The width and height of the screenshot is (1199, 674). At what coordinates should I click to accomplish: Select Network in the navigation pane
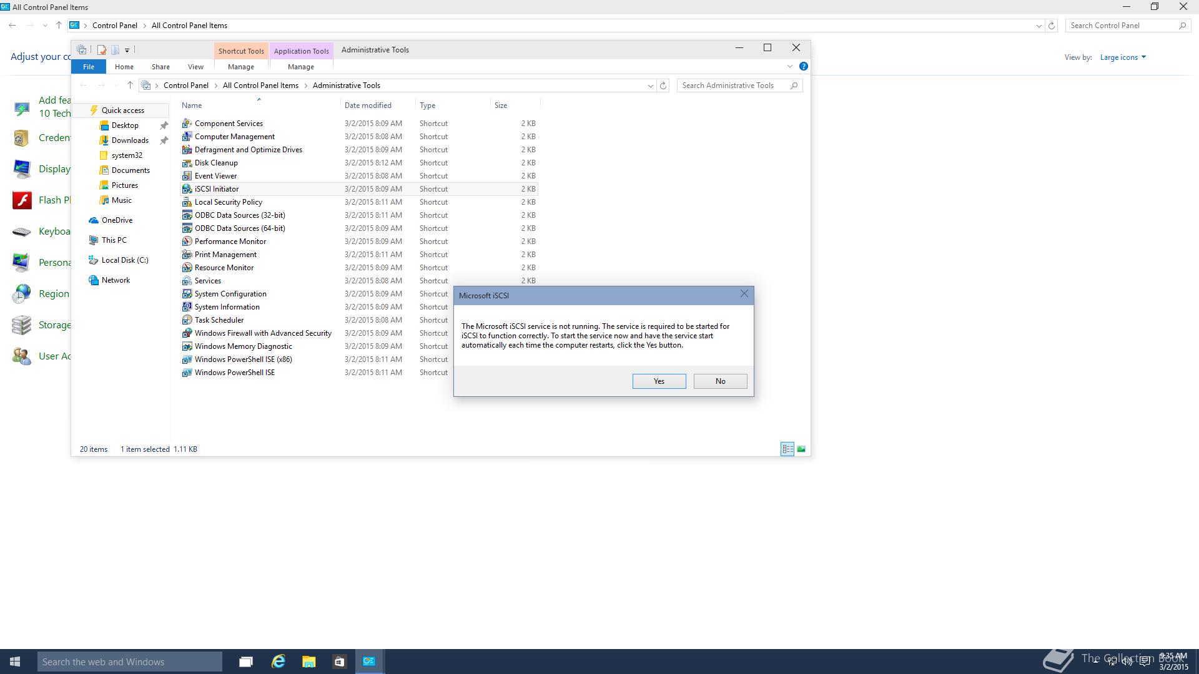[116, 280]
